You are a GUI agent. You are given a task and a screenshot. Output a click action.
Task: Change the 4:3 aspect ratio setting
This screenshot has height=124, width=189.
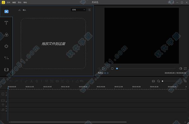point(106,73)
